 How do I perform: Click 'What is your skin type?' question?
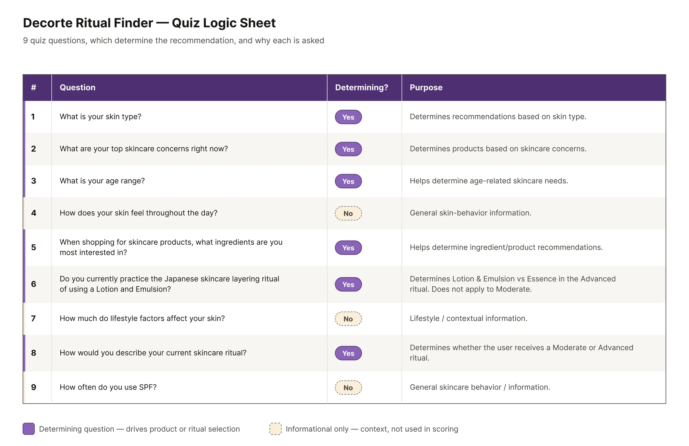101,117
